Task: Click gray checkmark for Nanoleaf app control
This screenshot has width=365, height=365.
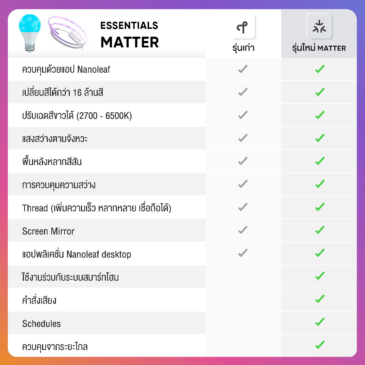Action: (243, 69)
